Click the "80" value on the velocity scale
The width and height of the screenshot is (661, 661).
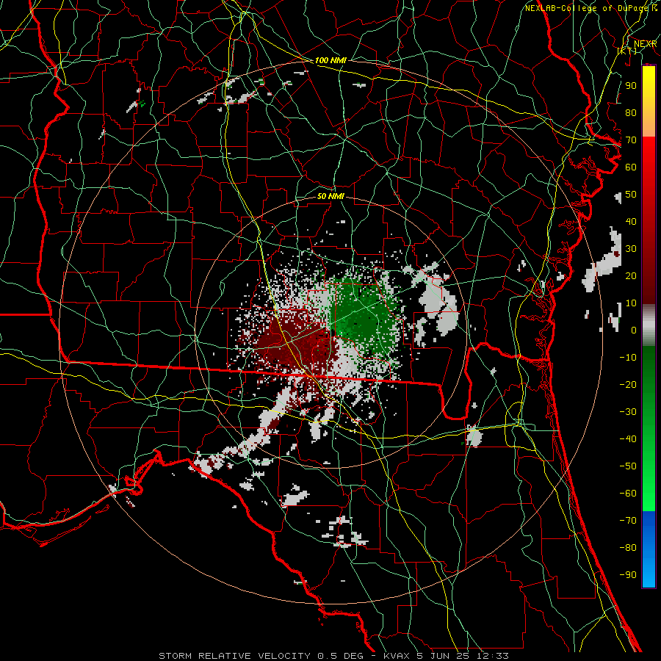pyautogui.click(x=631, y=112)
